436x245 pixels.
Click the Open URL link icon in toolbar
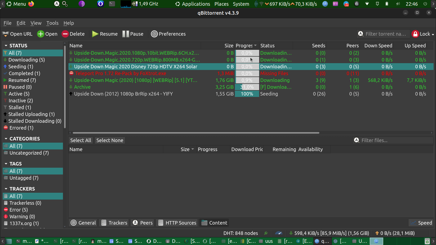(x=5, y=34)
